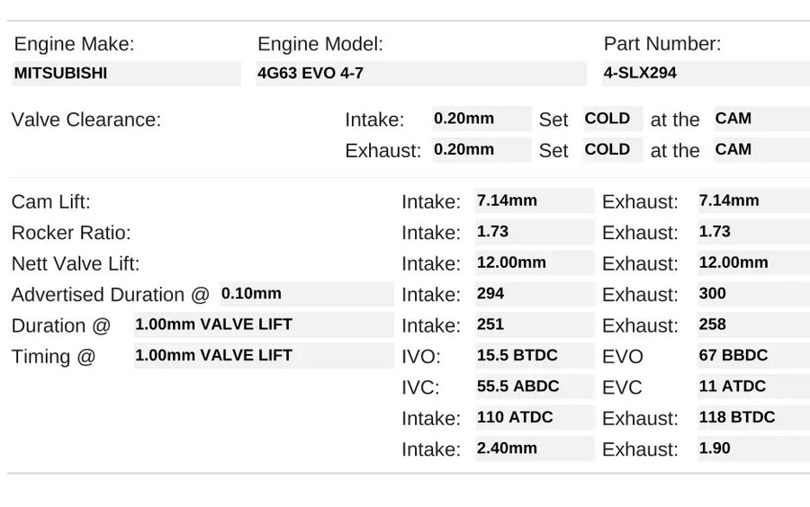This screenshot has width=810, height=507.
Task: Click the Advertised Duration @ 0.10mm field
Action: coord(306,294)
